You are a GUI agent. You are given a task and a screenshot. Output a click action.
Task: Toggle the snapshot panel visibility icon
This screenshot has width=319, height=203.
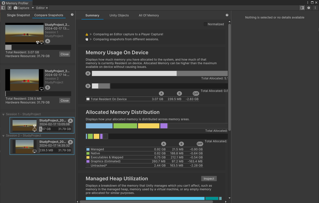coord(3,8)
